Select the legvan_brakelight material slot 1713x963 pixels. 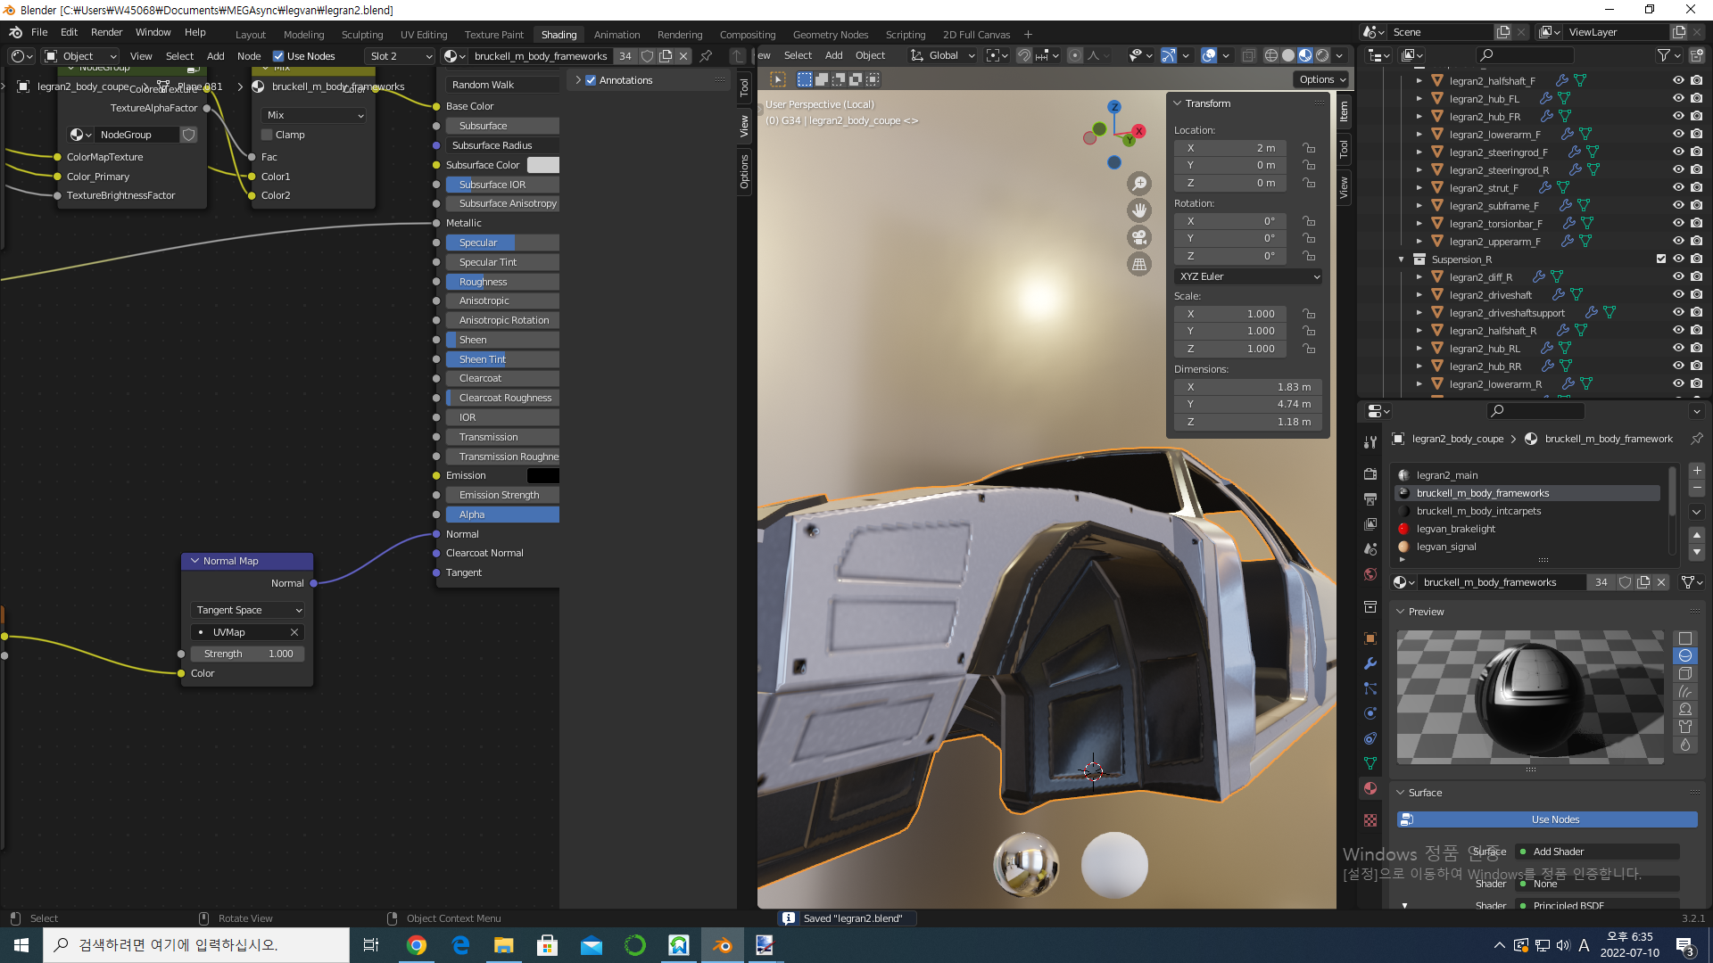pyautogui.click(x=1456, y=529)
